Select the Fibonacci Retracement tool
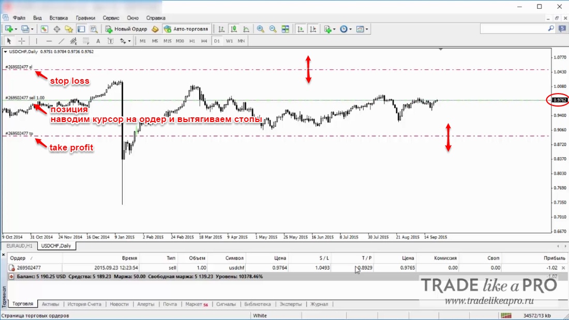 (x=86, y=41)
